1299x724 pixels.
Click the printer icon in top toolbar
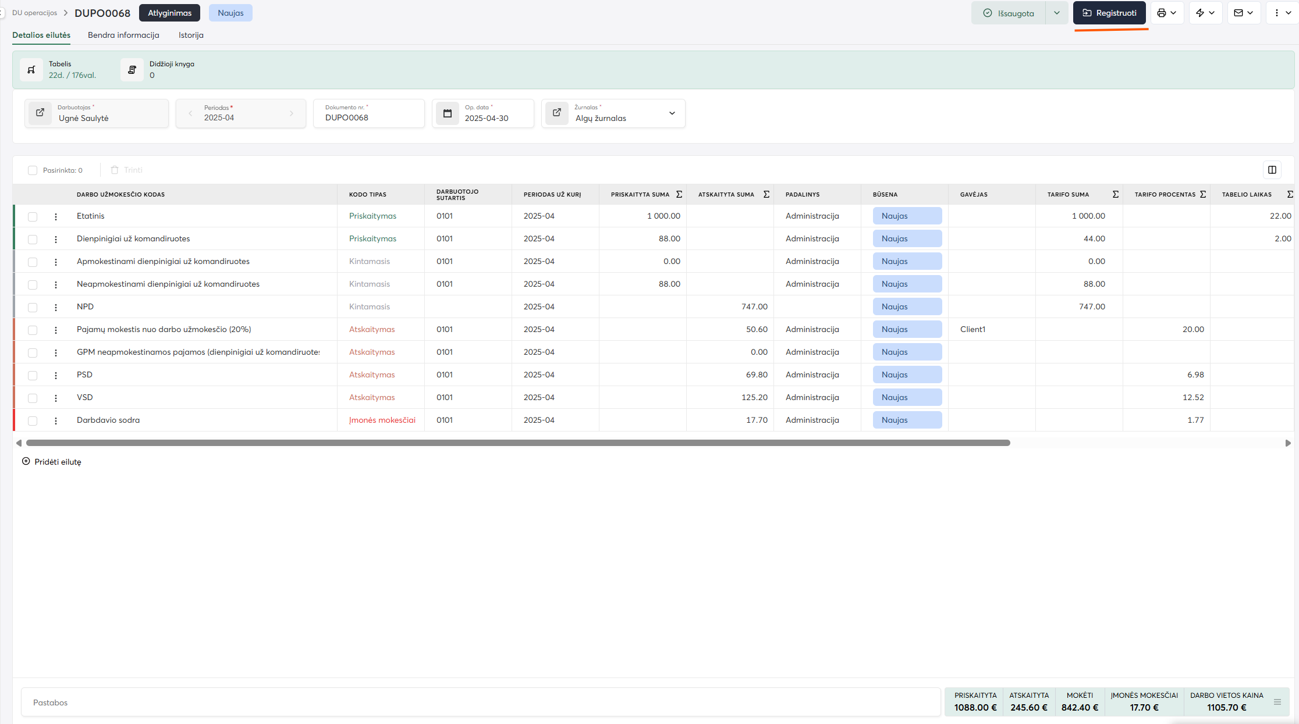[1162, 13]
